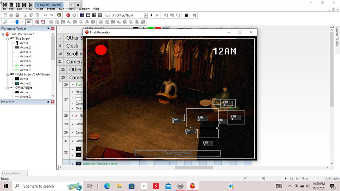Click the Open file toolbar icon
The width and height of the screenshot is (340, 191).
click(11, 15)
